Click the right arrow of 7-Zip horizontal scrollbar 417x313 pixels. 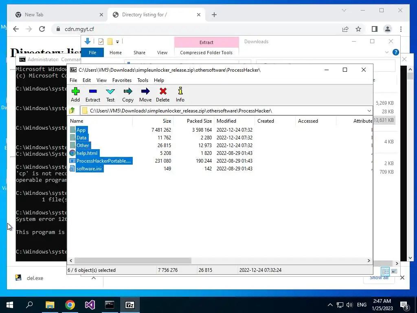(x=369, y=260)
